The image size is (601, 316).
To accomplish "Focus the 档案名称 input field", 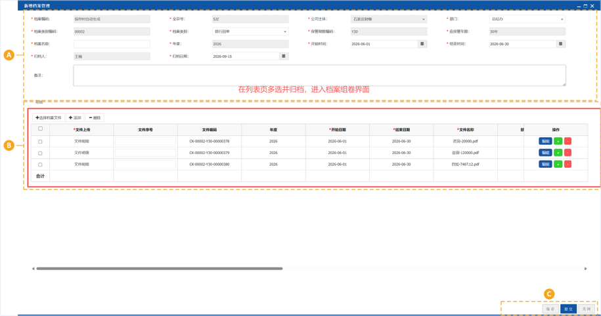I will 112,44.
